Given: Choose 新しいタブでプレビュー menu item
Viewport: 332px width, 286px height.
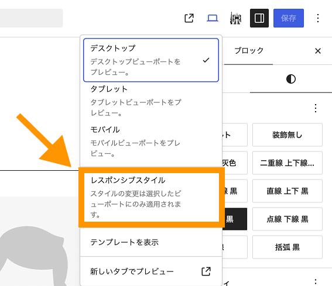Looking at the screenshot, I should (151, 271).
